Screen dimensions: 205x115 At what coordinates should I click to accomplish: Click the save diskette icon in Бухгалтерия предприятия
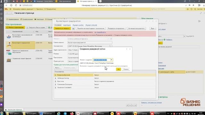tap(73, 28)
